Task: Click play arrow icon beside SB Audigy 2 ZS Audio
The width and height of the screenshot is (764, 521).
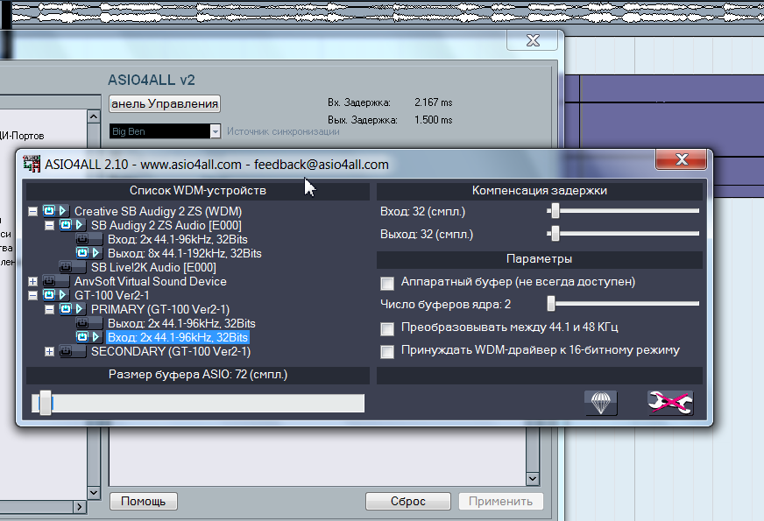Action: [x=80, y=225]
